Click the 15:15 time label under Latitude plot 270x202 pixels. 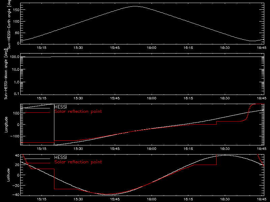point(42,199)
